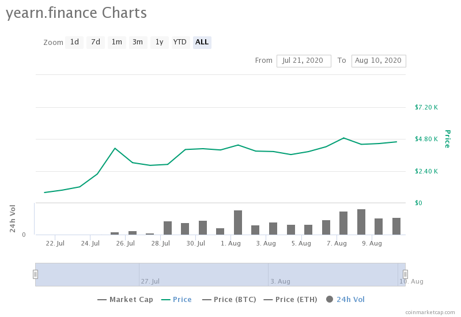461x317 pixels.
Task: Toggle the Price (ETH) series legend
Action: pyautogui.click(x=290, y=300)
